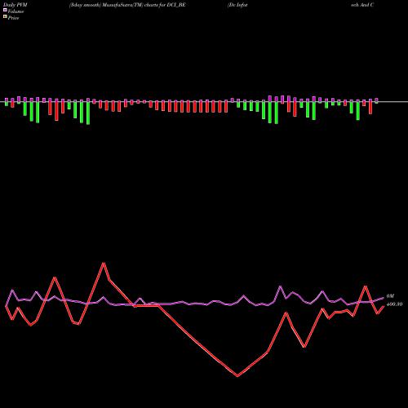408x408 pixels.
Task: Click the '(Dc Infot' company name text
Action: click(x=237, y=5)
